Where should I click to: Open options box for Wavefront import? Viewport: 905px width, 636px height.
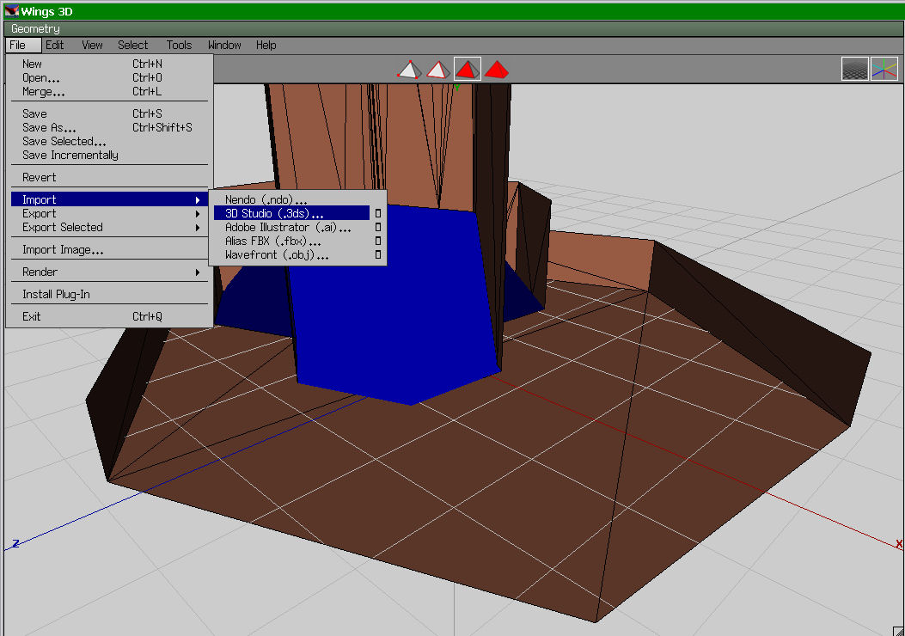coord(377,255)
